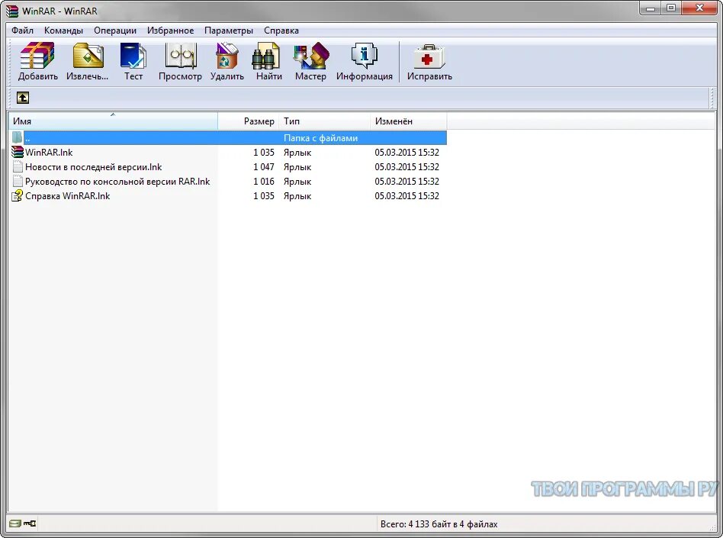Open the Операции menu
The width and height of the screenshot is (723, 538).
[115, 31]
